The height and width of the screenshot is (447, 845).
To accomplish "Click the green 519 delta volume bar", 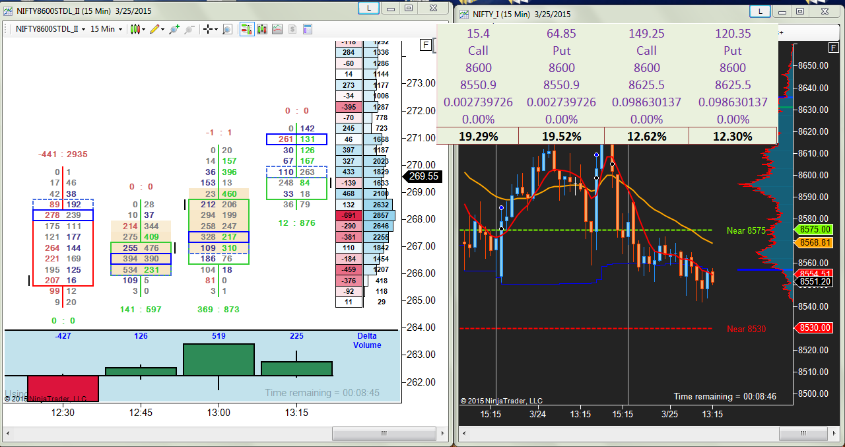I will (219, 360).
